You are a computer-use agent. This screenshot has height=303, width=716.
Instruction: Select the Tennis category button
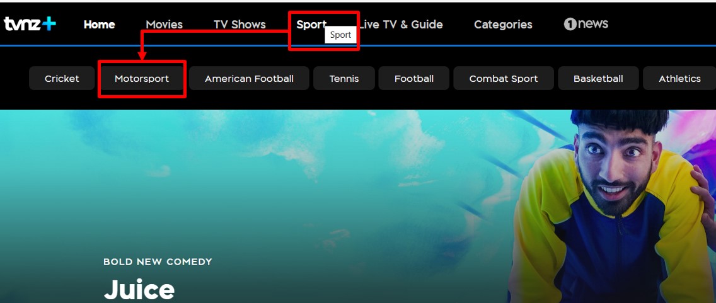344,79
